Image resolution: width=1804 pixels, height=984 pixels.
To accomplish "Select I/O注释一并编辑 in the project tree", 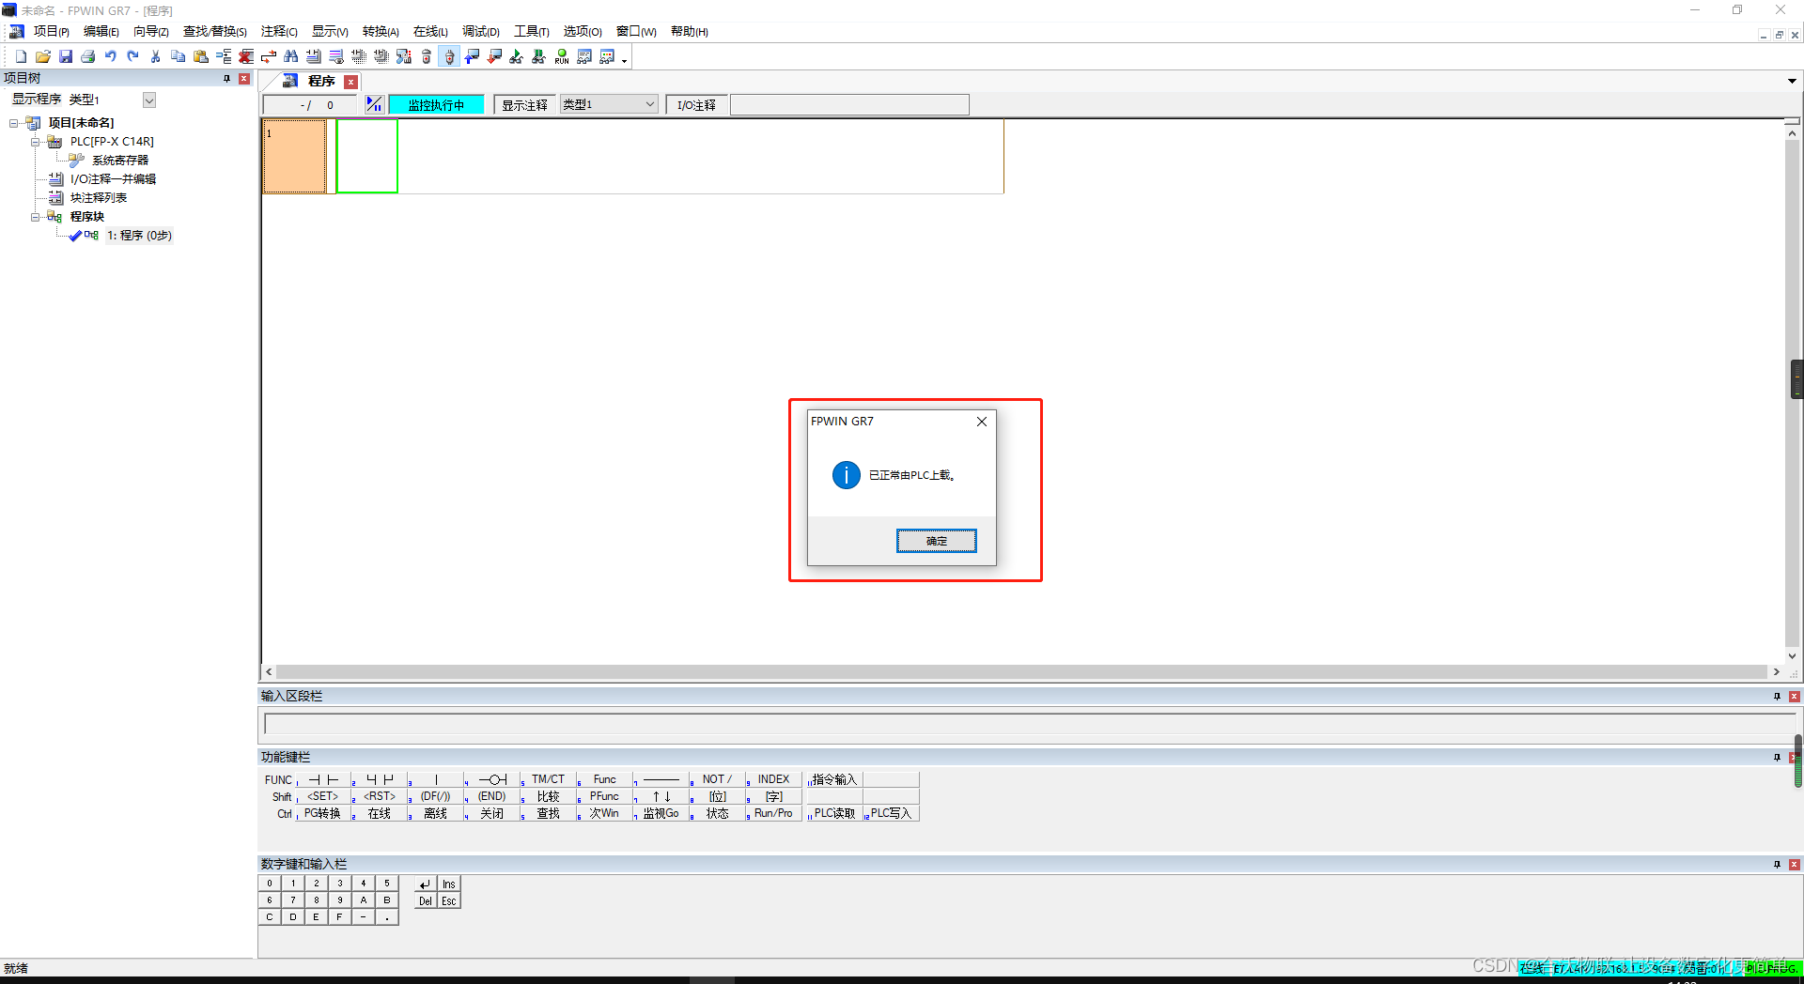I will [x=113, y=179].
